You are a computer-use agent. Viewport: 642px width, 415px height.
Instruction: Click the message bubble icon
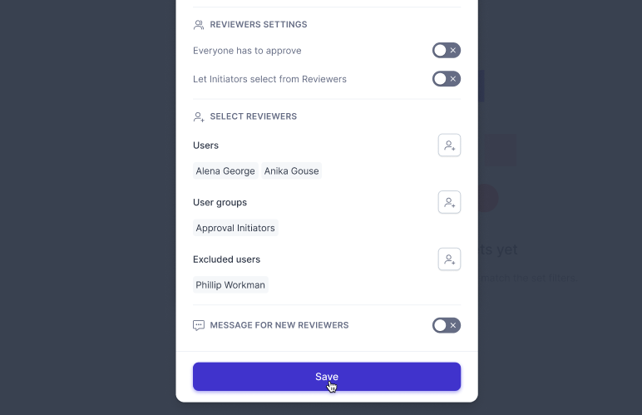(199, 325)
